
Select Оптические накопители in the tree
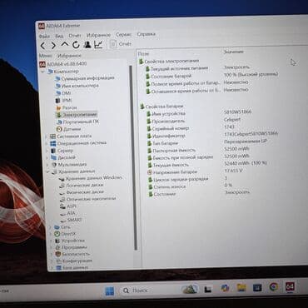point(87,199)
